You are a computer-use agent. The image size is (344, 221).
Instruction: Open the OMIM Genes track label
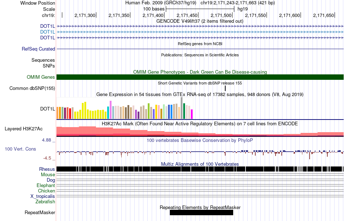[41, 77]
